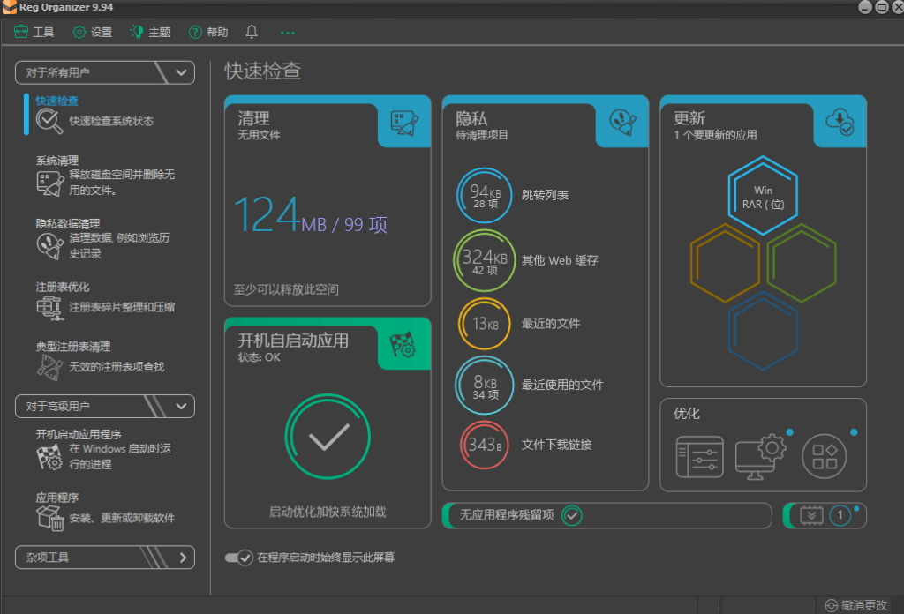Click the 文件下载链接 label
This screenshot has width=904, height=614.
click(x=556, y=445)
